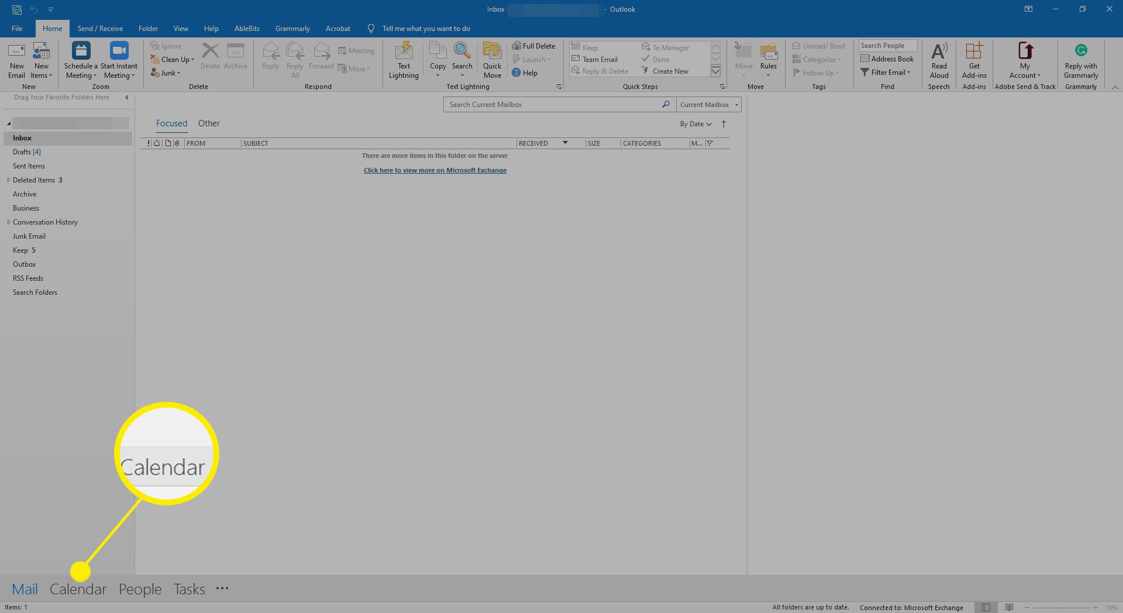
Task: Expand the Quick Steps gallery
Action: click(715, 71)
